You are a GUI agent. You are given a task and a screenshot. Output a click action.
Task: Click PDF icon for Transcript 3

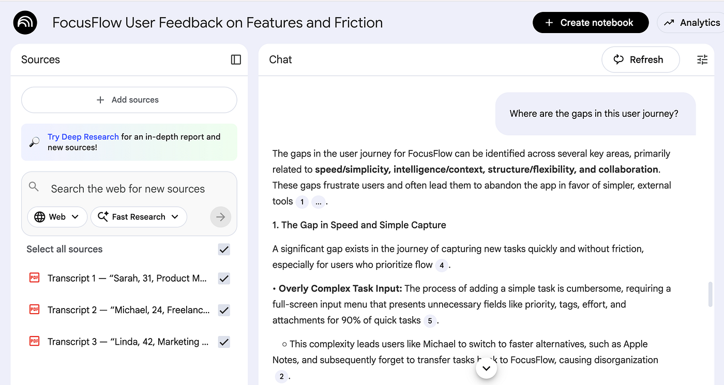coord(34,341)
